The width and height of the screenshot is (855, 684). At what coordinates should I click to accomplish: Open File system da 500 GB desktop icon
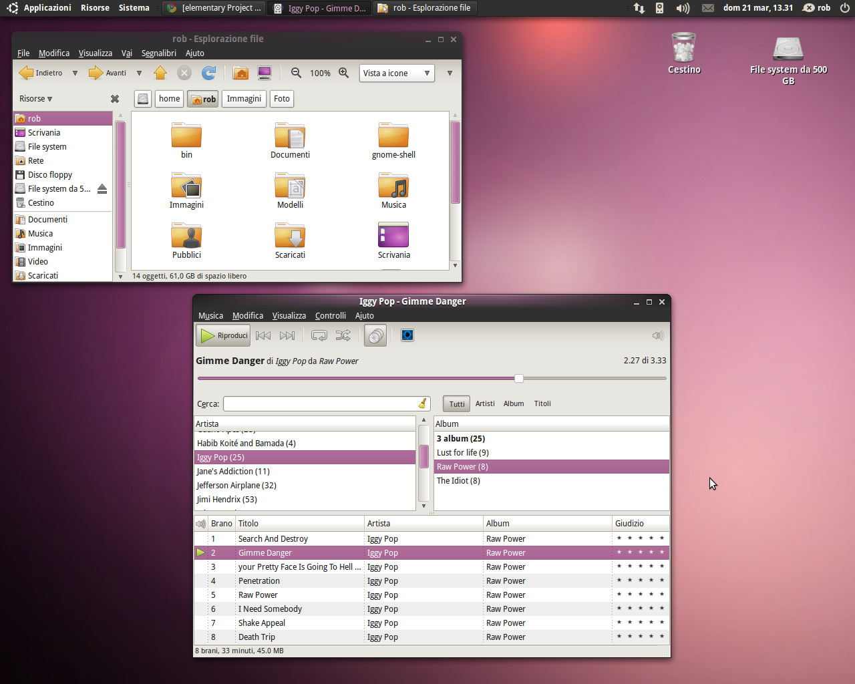[x=788, y=49]
